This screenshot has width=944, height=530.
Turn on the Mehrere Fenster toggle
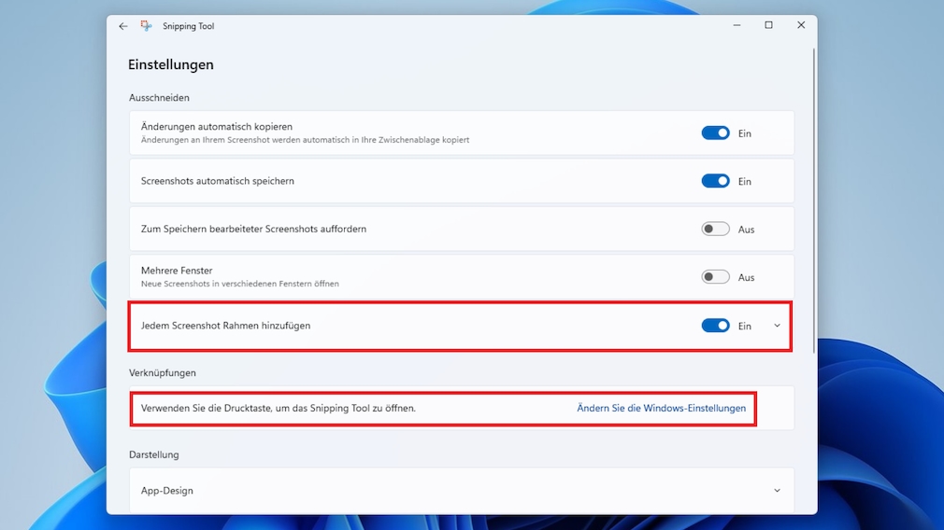point(715,277)
